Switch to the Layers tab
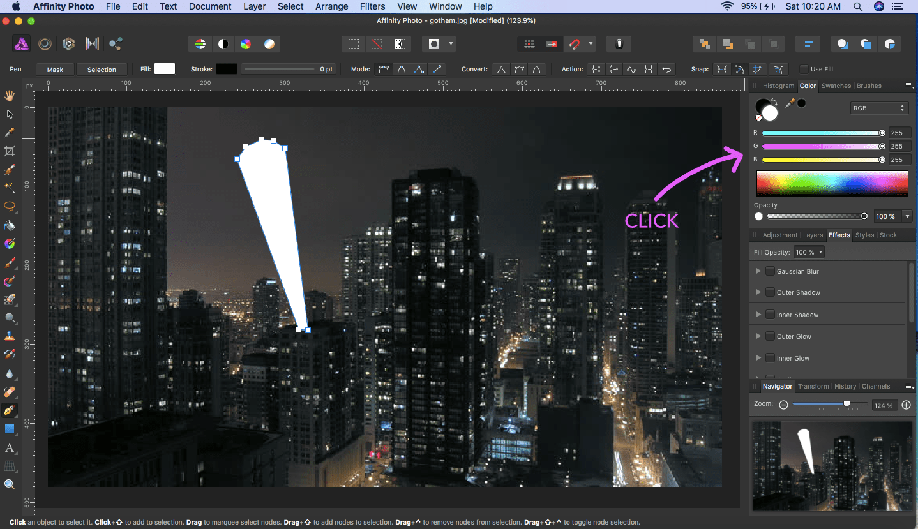 813,235
